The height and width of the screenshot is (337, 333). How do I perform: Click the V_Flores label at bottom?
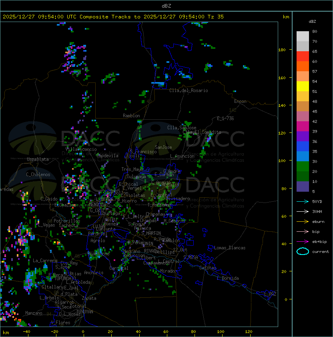tap(60, 322)
